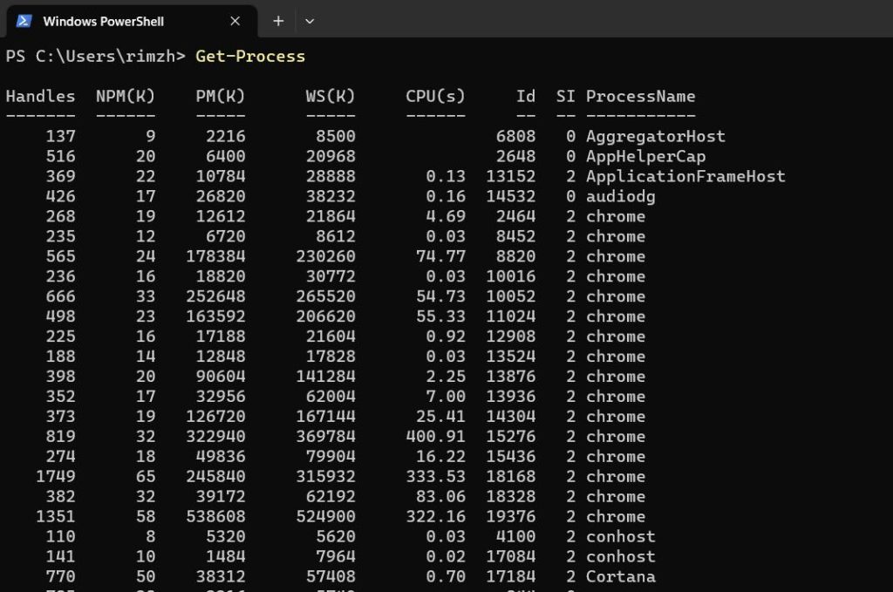Open a new terminal tab
The image size is (893, 592).
point(278,21)
